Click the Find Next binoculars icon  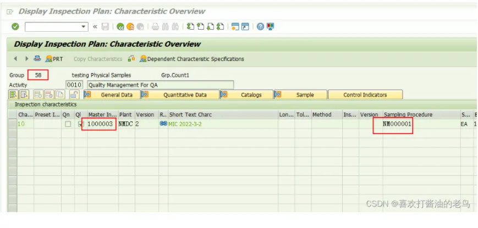tap(175, 27)
